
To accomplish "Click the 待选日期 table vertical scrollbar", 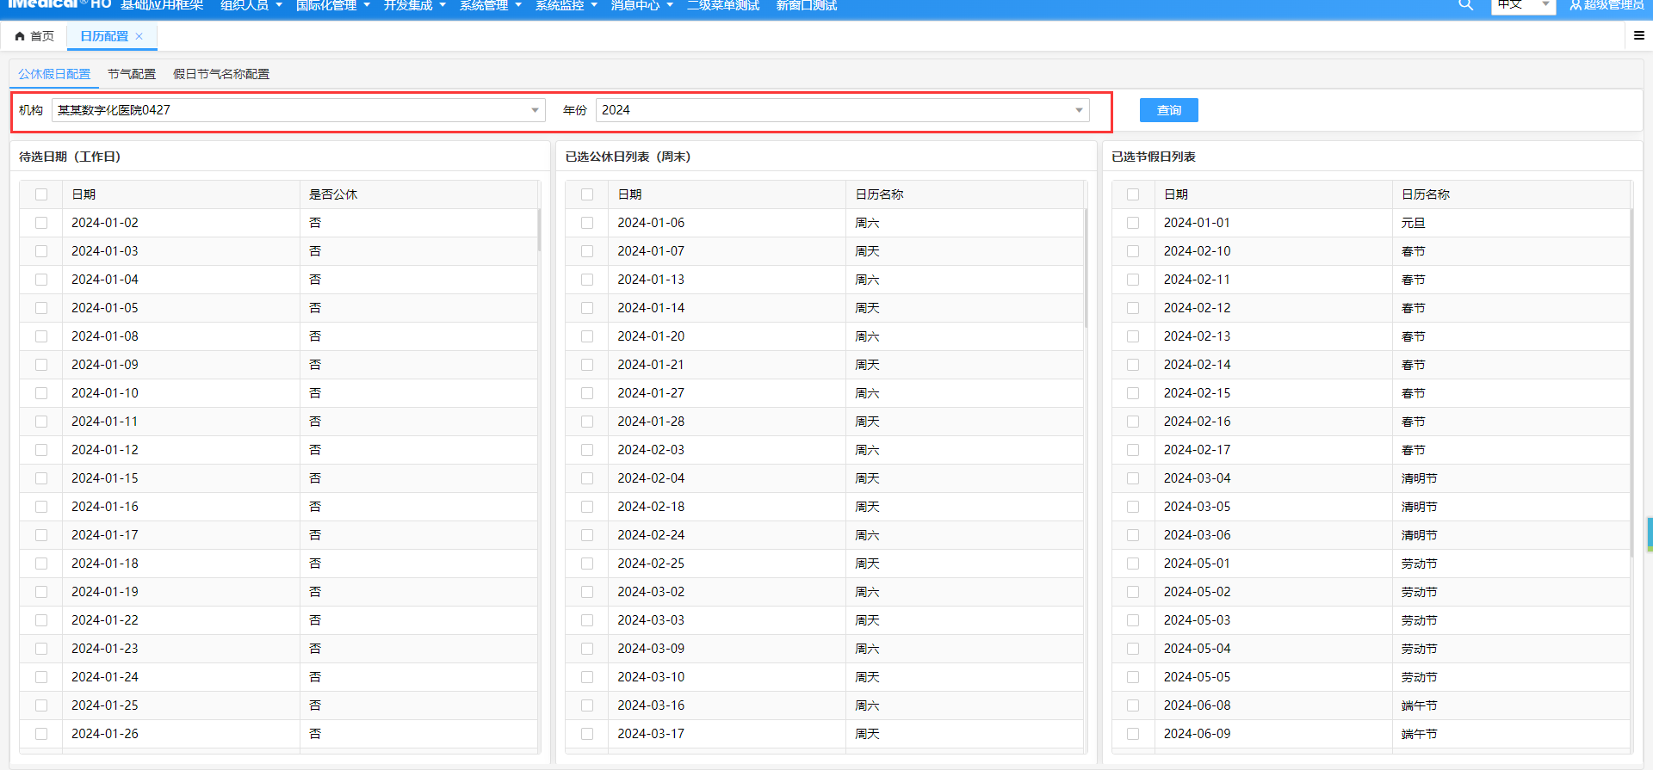I will [539, 231].
